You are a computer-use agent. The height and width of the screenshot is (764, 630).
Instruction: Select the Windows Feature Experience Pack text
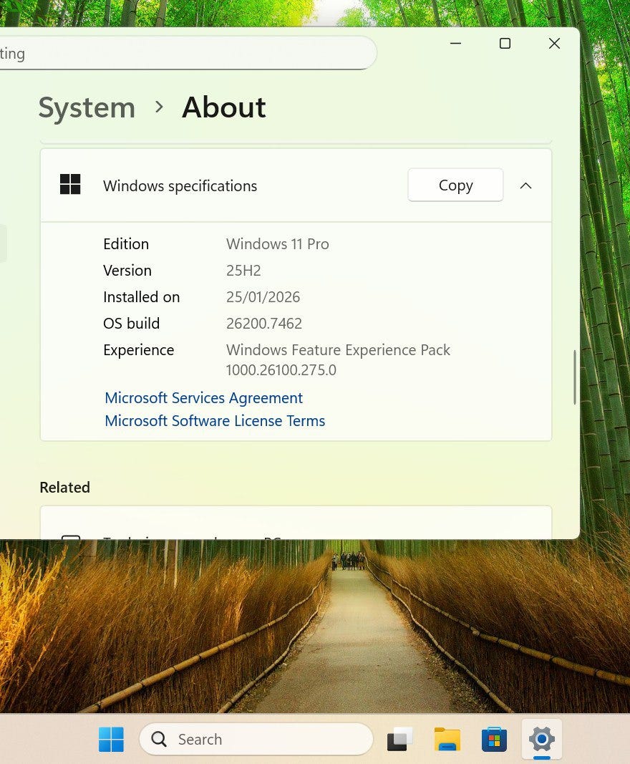click(338, 350)
